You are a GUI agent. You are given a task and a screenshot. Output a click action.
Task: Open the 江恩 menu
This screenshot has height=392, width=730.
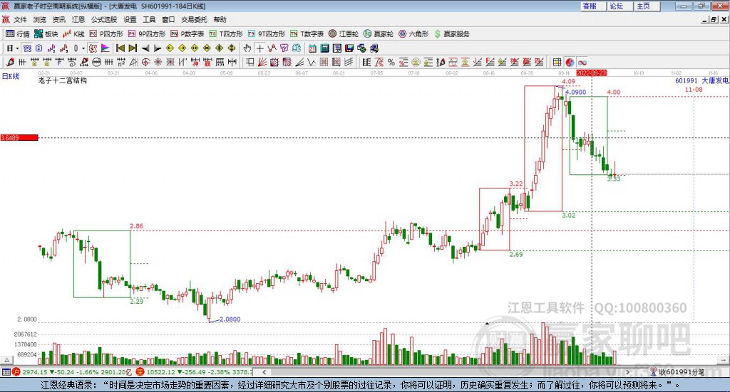coord(78,19)
